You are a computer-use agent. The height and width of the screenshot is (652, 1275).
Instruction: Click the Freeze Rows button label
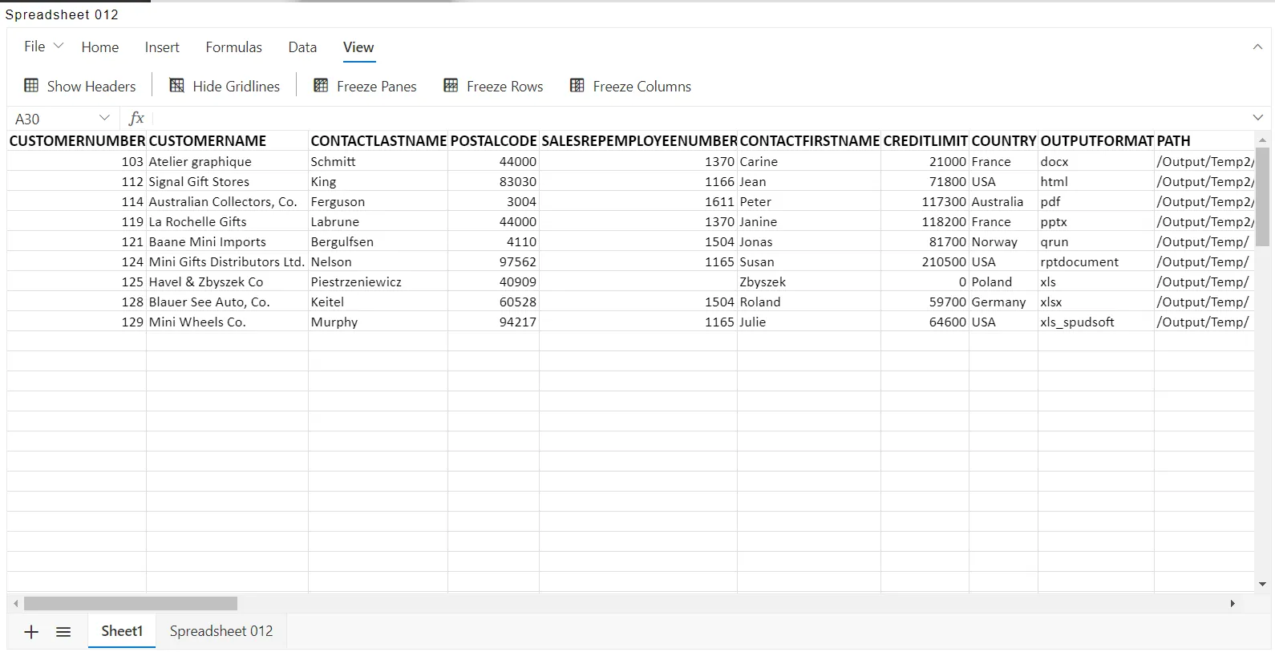tap(505, 87)
